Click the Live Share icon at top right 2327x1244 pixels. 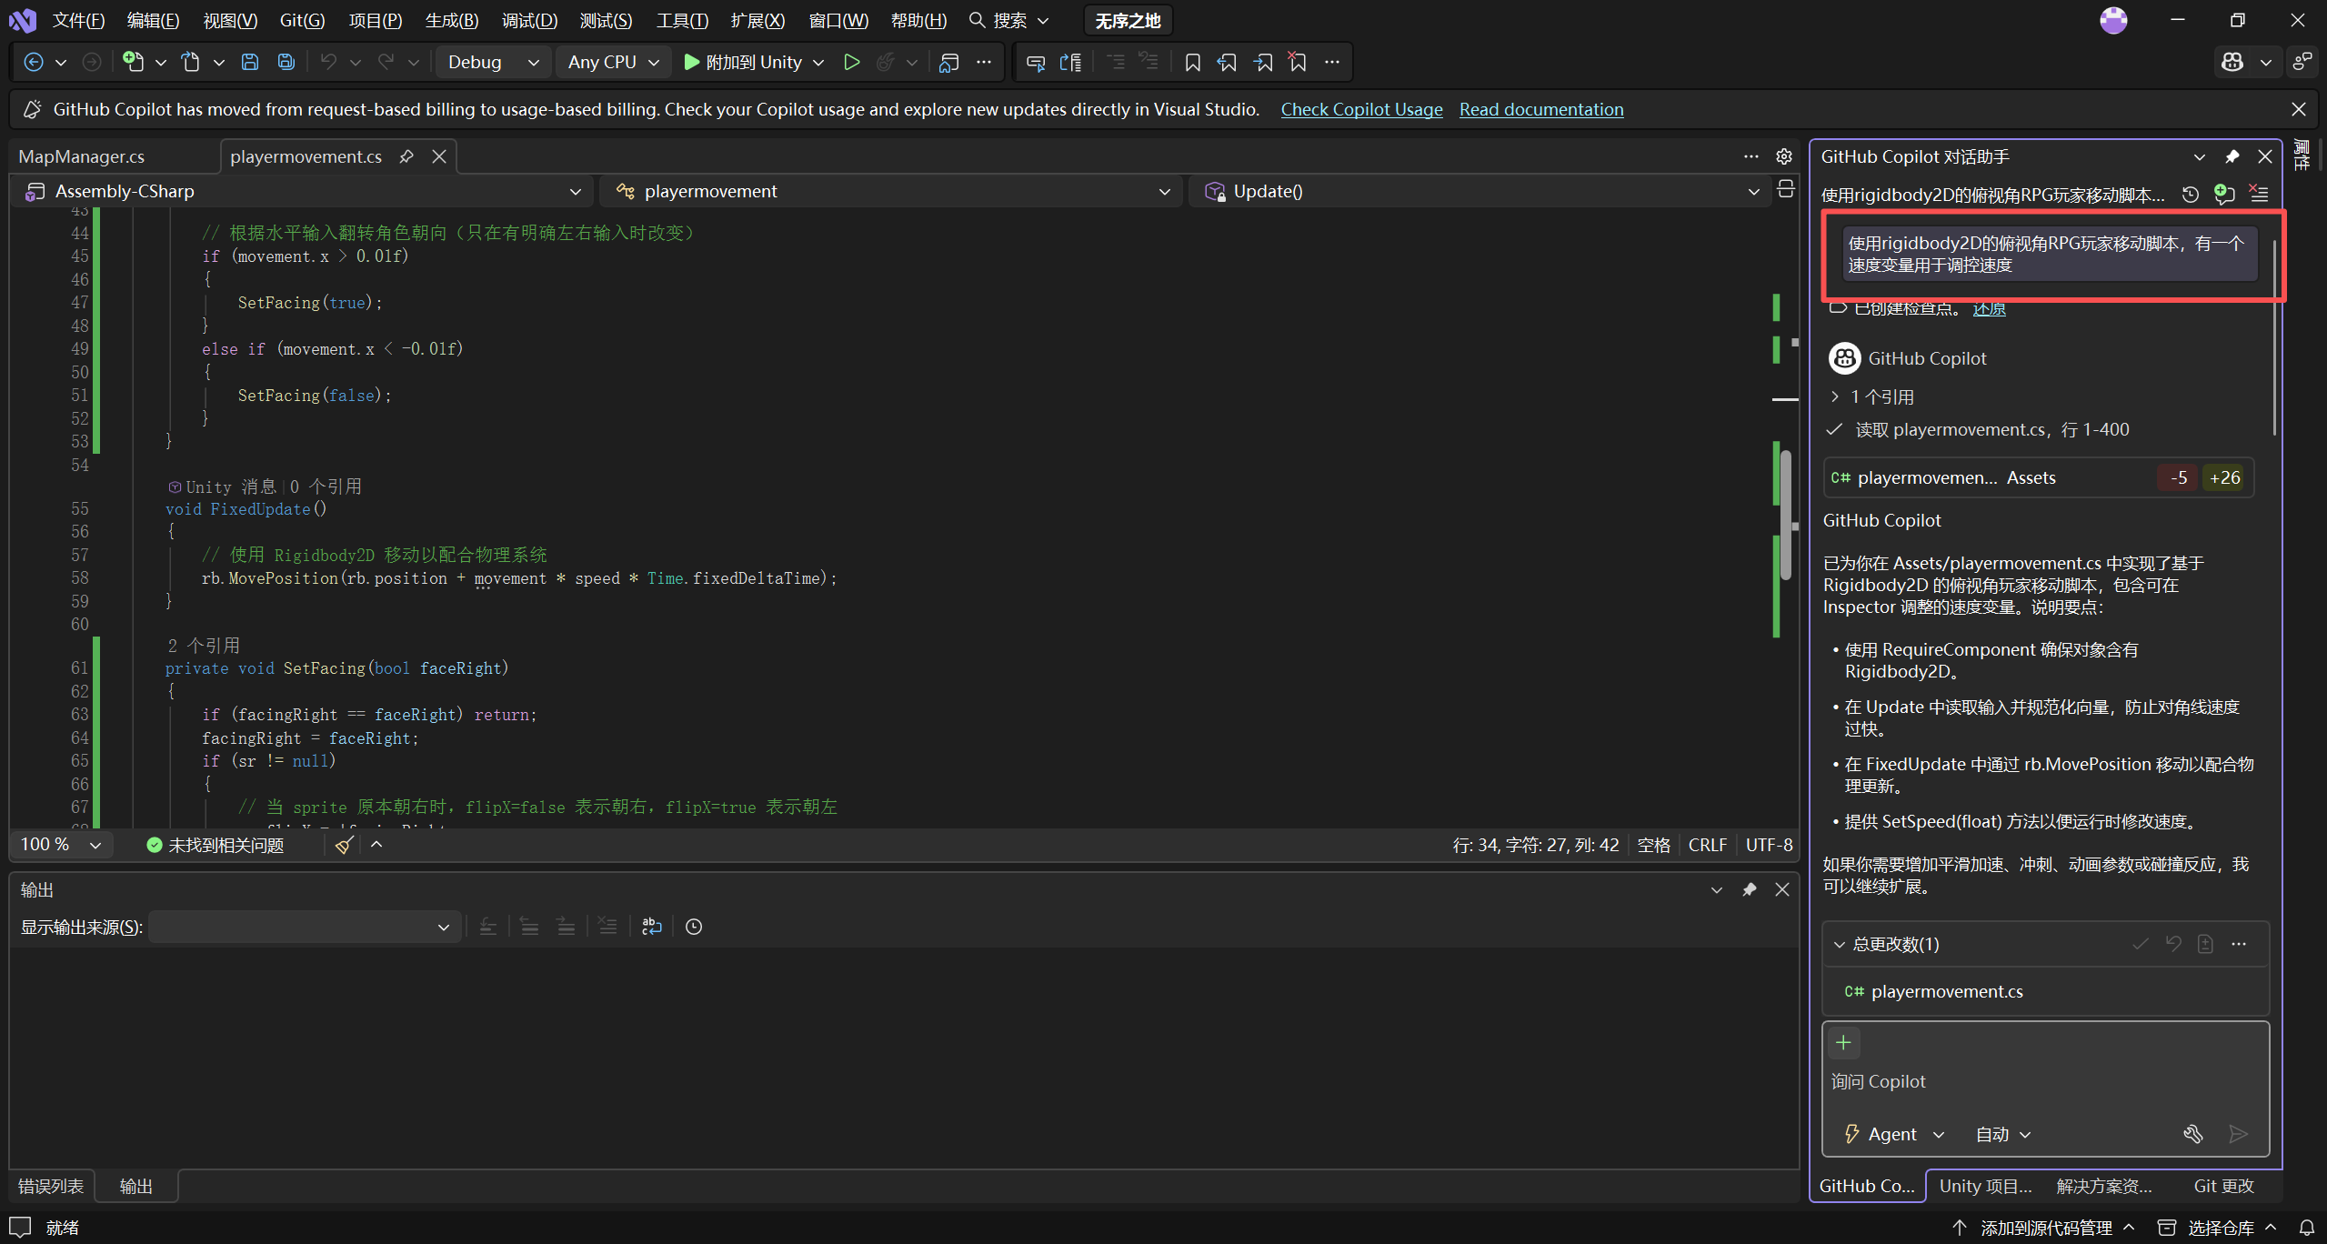tap(2302, 62)
